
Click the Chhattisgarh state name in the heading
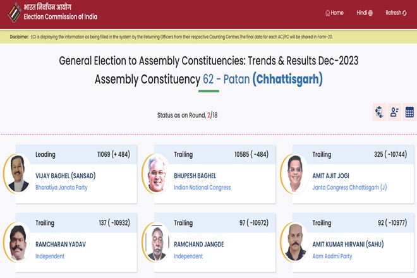tap(287, 80)
